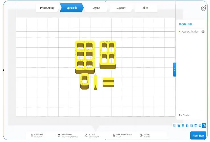The width and height of the screenshot is (210, 142).
Task: Select the single-hole yellow ring block
Action: pos(85,81)
